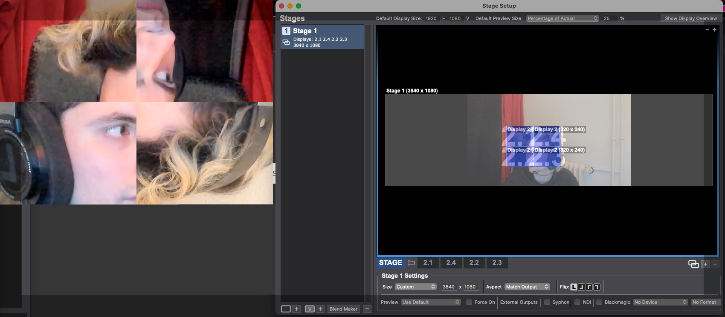725x317 pixels.
Task: Enable the Force On checkbox
Action: tap(469, 302)
